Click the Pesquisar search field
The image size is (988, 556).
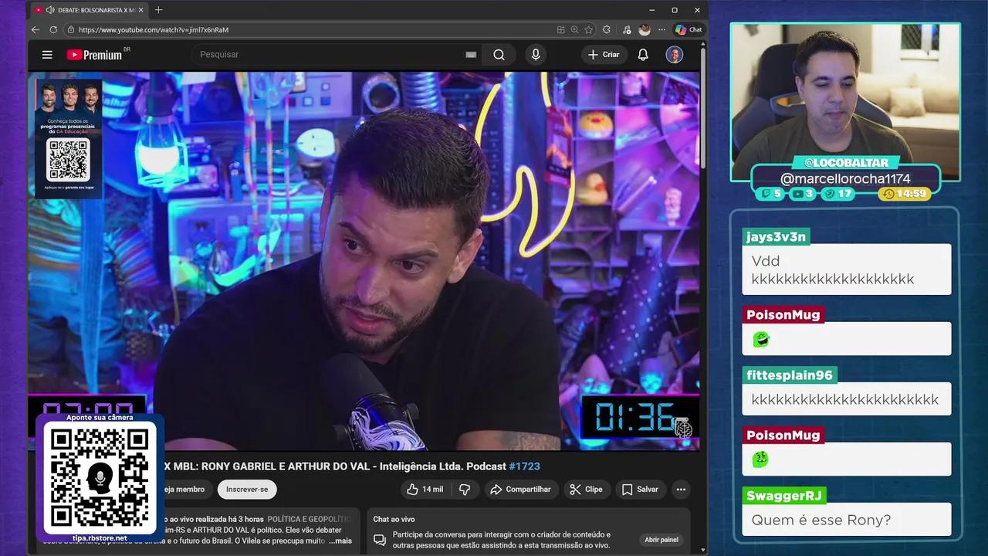click(328, 55)
